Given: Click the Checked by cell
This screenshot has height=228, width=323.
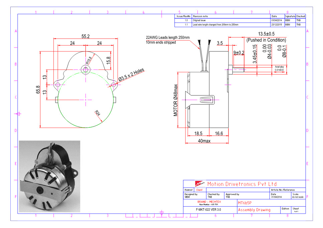Looking at the screenshot, I should 215,196.
